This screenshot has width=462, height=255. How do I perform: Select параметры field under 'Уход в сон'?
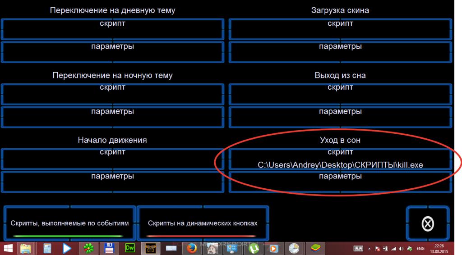pyautogui.click(x=340, y=182)
